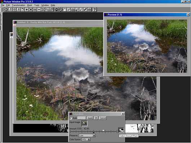This screenshot has height=143, width=191.
Task: Click the minus zoom-out toolbar icon
Action: 39,10
